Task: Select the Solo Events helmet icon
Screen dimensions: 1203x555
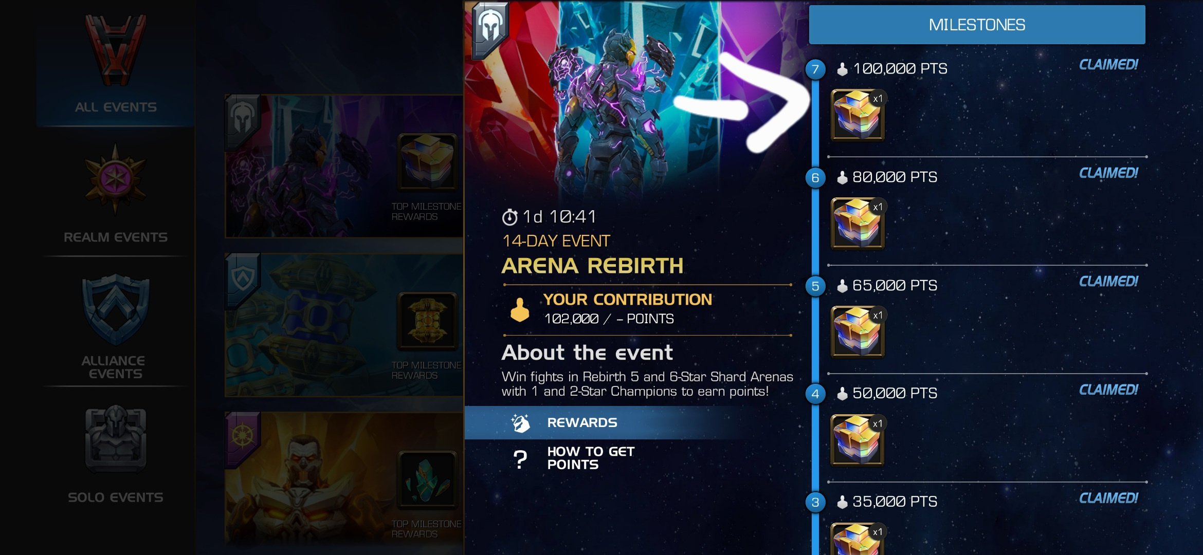Action: (116, 439)
